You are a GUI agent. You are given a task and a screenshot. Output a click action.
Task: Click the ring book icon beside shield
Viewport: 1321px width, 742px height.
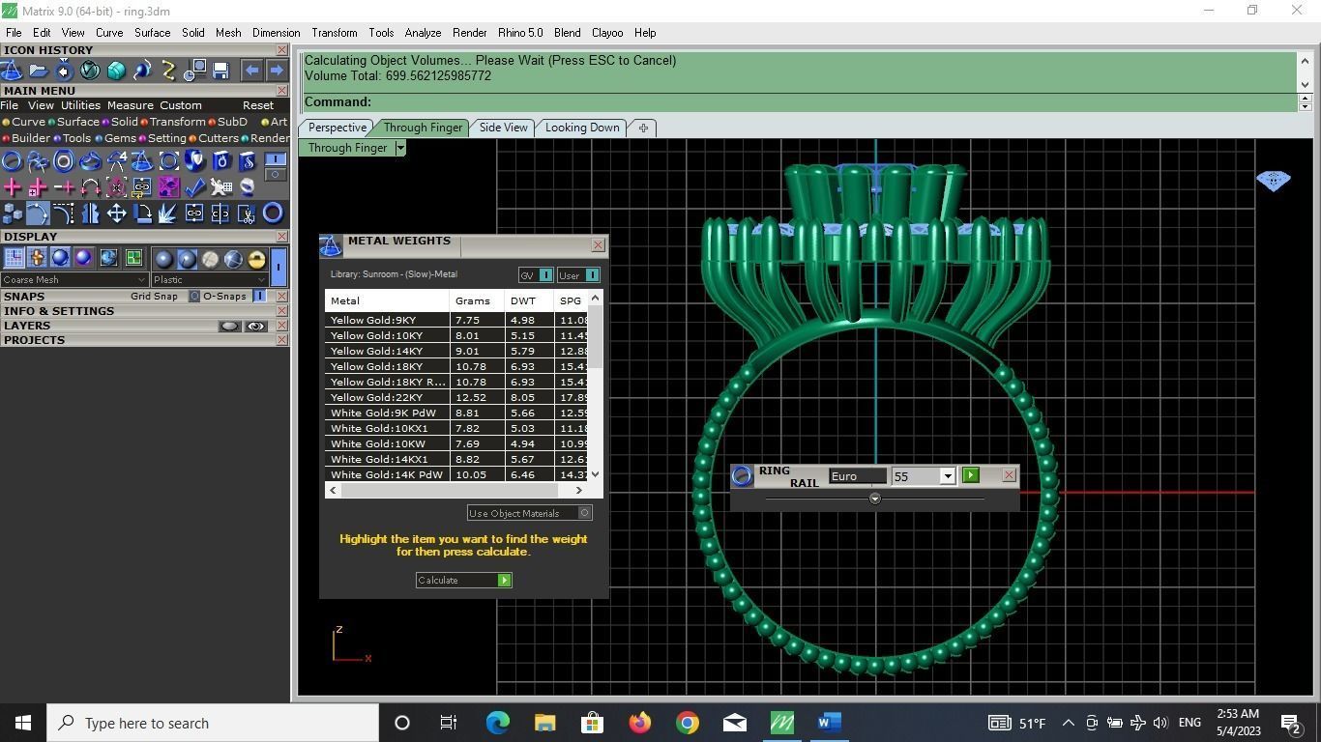[x=220, y=160]
